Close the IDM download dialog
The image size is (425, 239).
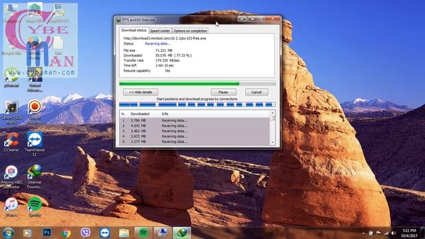tap(273, 19)
